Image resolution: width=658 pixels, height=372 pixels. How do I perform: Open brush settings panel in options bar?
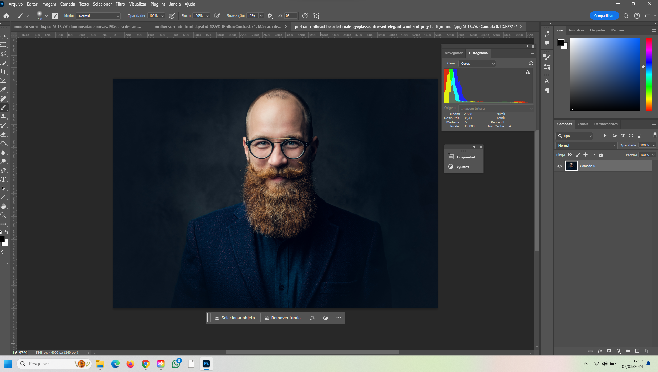point(55,16)
